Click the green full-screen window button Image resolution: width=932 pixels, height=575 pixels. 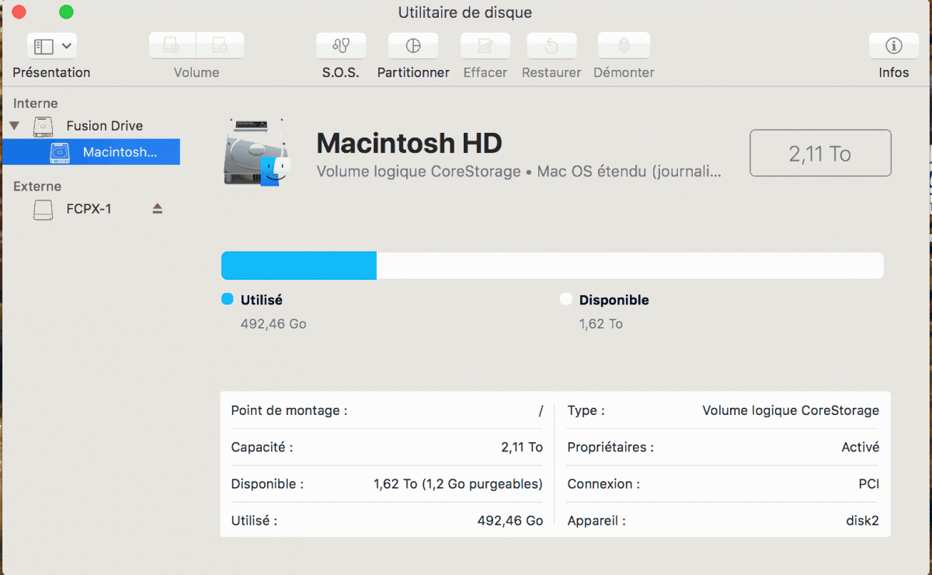coord(66,12)
